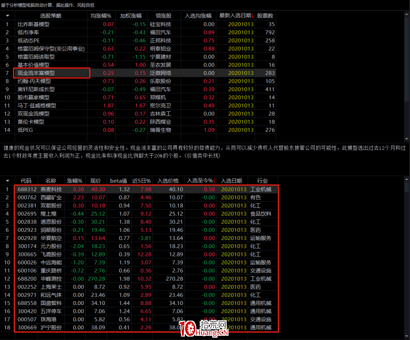Select the 比乔斯基模型 strategy

tap(33, 24)
